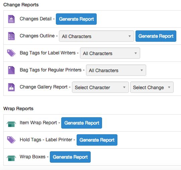181x170 pixels.
Task: Click the Changes Outline list icon
Action: click(11, 36)
